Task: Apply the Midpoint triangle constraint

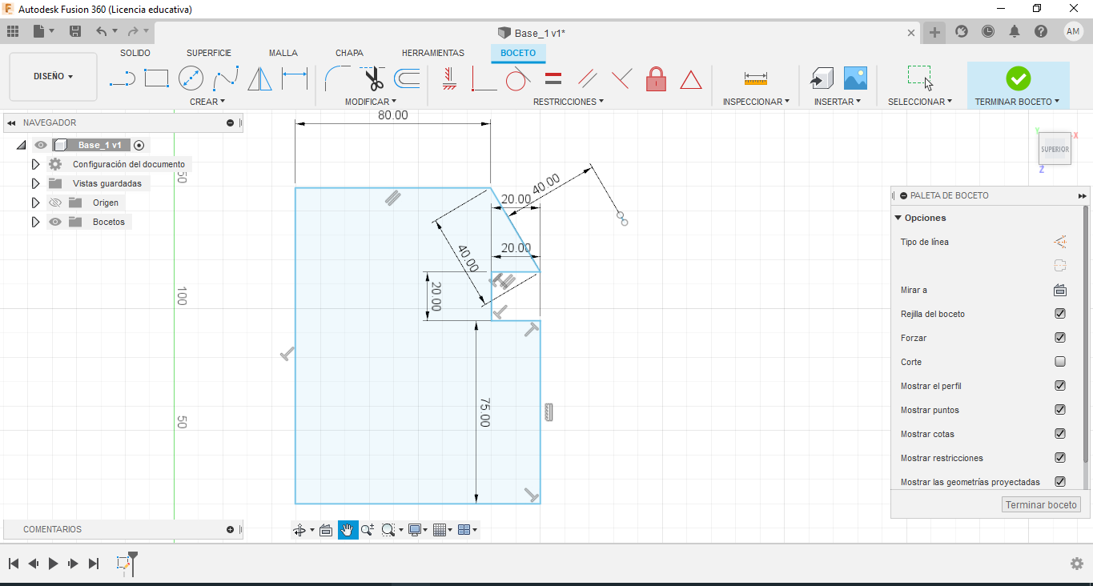Action: click(690, 79)
